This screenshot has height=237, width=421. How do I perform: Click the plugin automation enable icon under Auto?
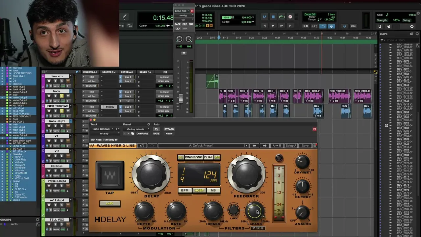(157, 129)
